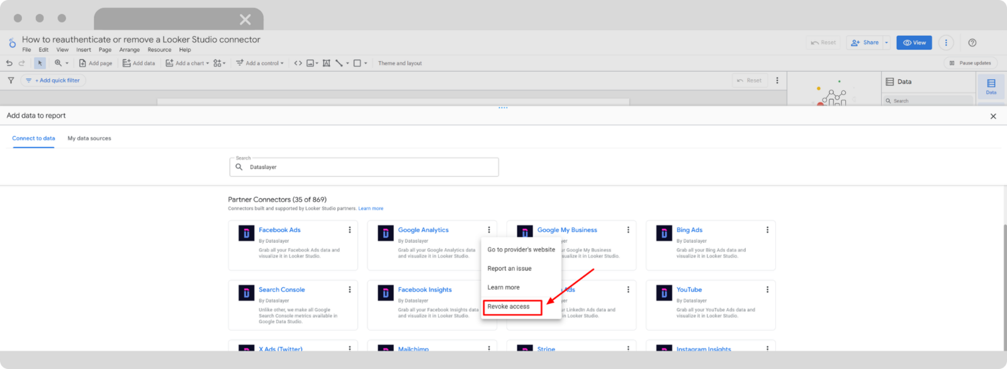Open Bing Ads card options menu

pos(767,230)
